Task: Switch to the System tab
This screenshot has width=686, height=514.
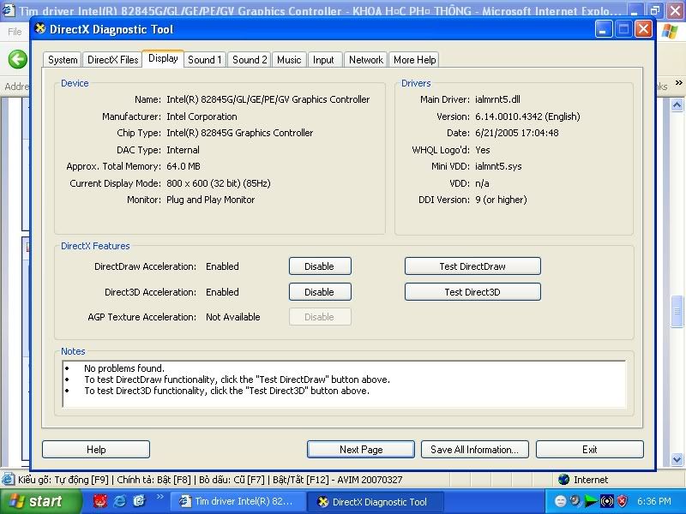Action: point(63,60)
